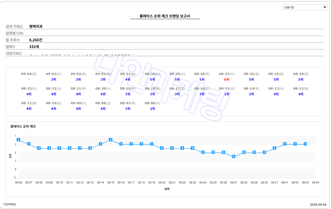
Task: Select the 09-03(수) date entry
Action: tap(53, 74)
